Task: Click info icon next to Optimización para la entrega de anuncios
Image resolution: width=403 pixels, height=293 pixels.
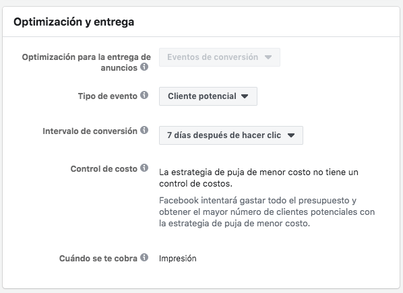Action: click(x=144, y=67)
